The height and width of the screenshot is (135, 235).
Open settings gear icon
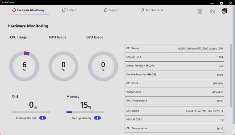(x=212, y=11)
